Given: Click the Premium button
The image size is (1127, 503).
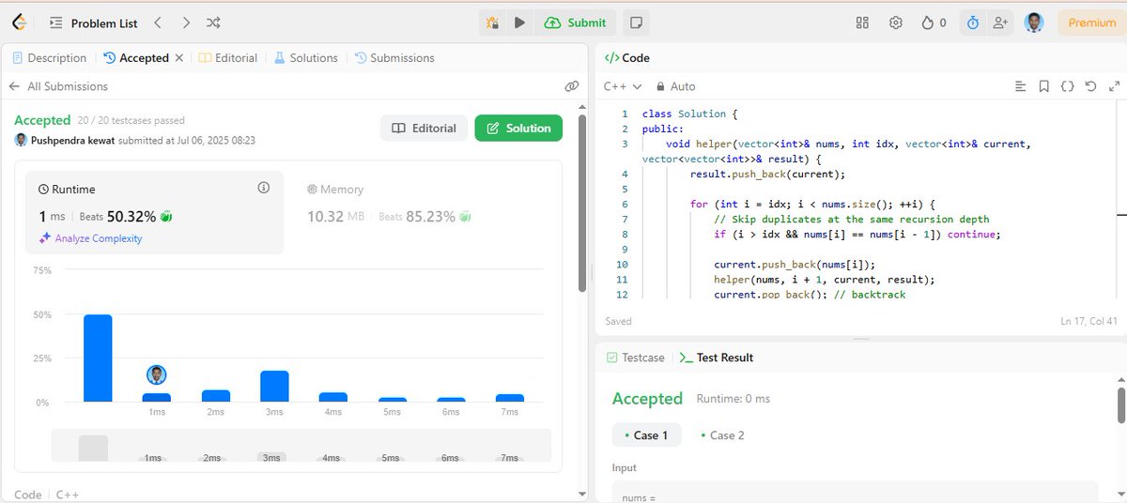Looking at the screenshot, I should tap(1091, 23).
